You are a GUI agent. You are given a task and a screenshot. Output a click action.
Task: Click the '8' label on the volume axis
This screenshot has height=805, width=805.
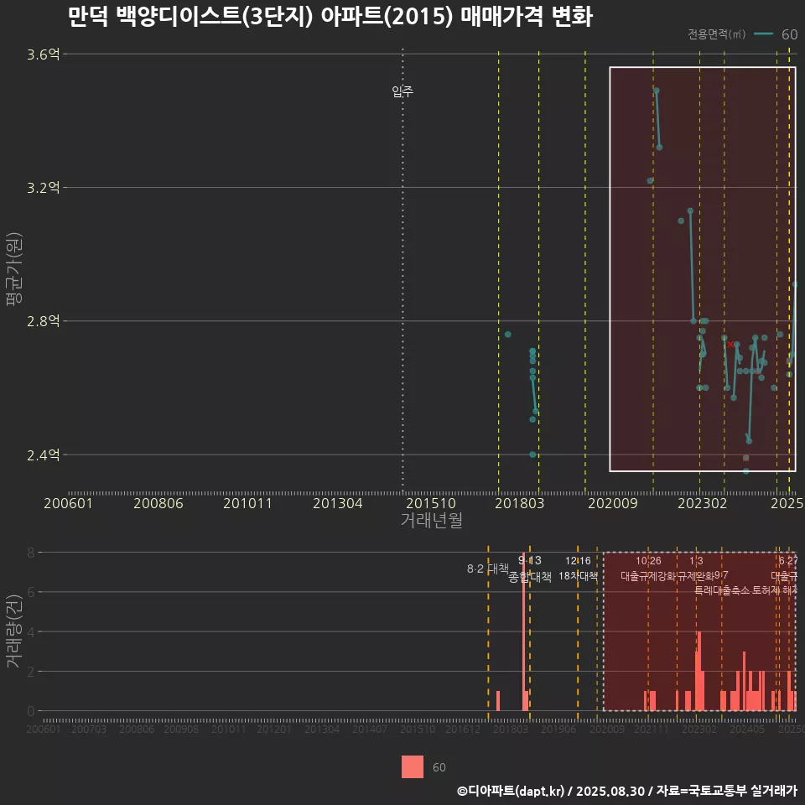point(31,553)
